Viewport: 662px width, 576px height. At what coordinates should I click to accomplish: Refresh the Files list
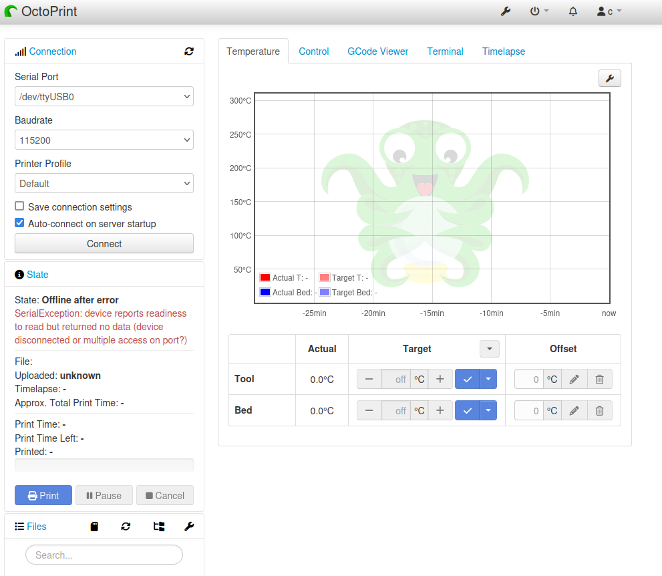(126, 527)
